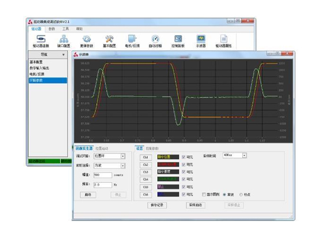This screenshot has height=236, width=322.
Task: Open the 驱动器属性 document icon
Action: tap(224, 39)
